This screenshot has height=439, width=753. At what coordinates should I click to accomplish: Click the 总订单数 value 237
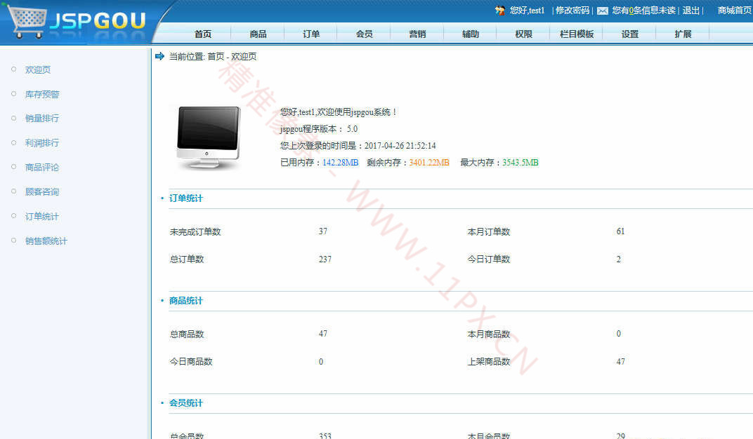coord(325,259)
